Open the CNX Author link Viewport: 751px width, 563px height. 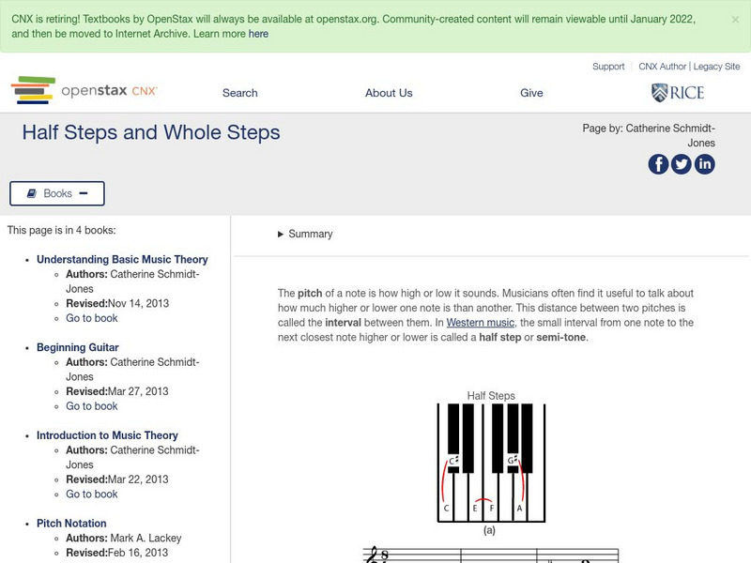[662, 67]
